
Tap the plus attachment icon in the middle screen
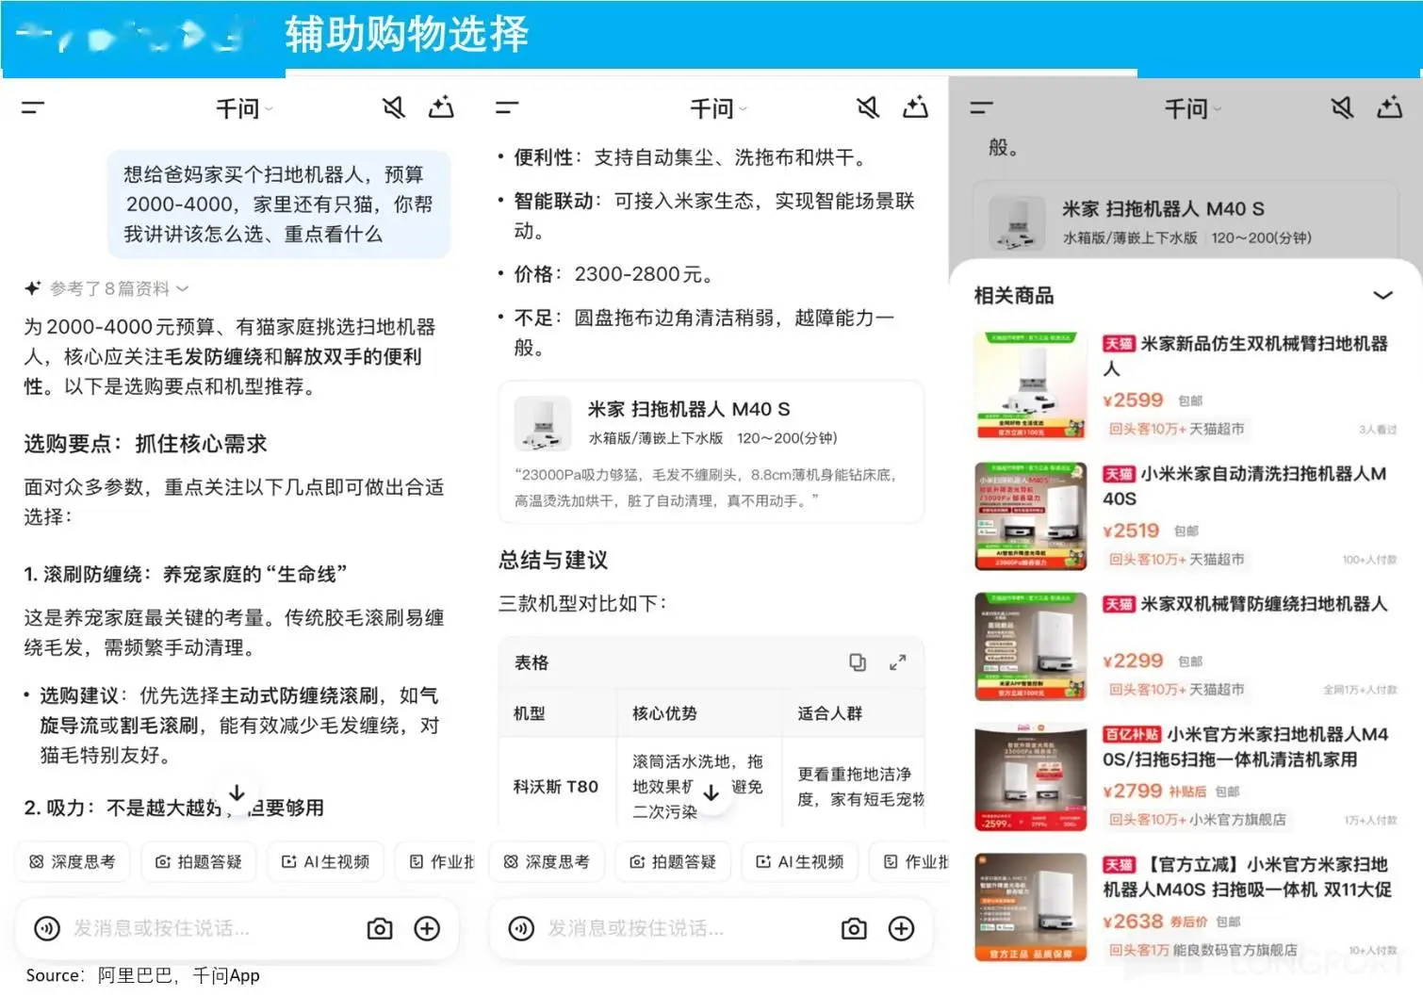coord(902,929)
